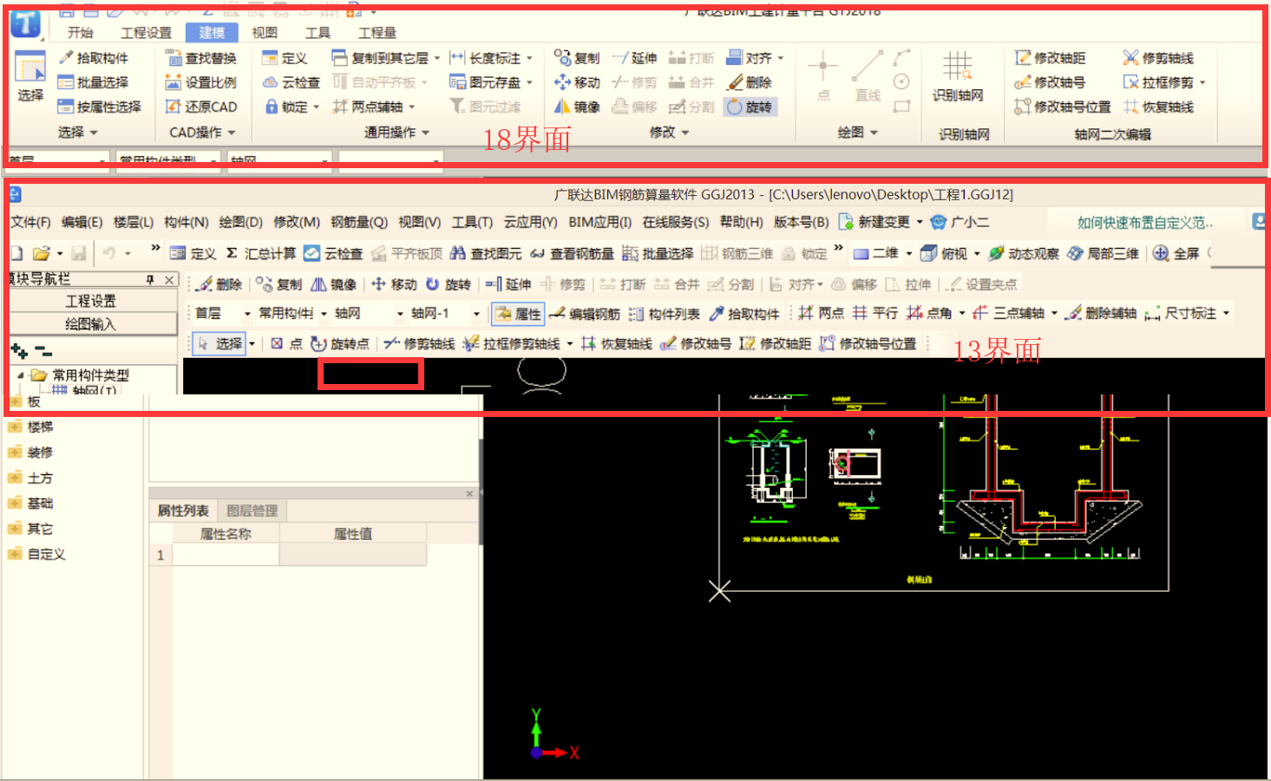
Task: Click 汇总计算 in the GGJ2013 toolbar
Action: point(260,253)
